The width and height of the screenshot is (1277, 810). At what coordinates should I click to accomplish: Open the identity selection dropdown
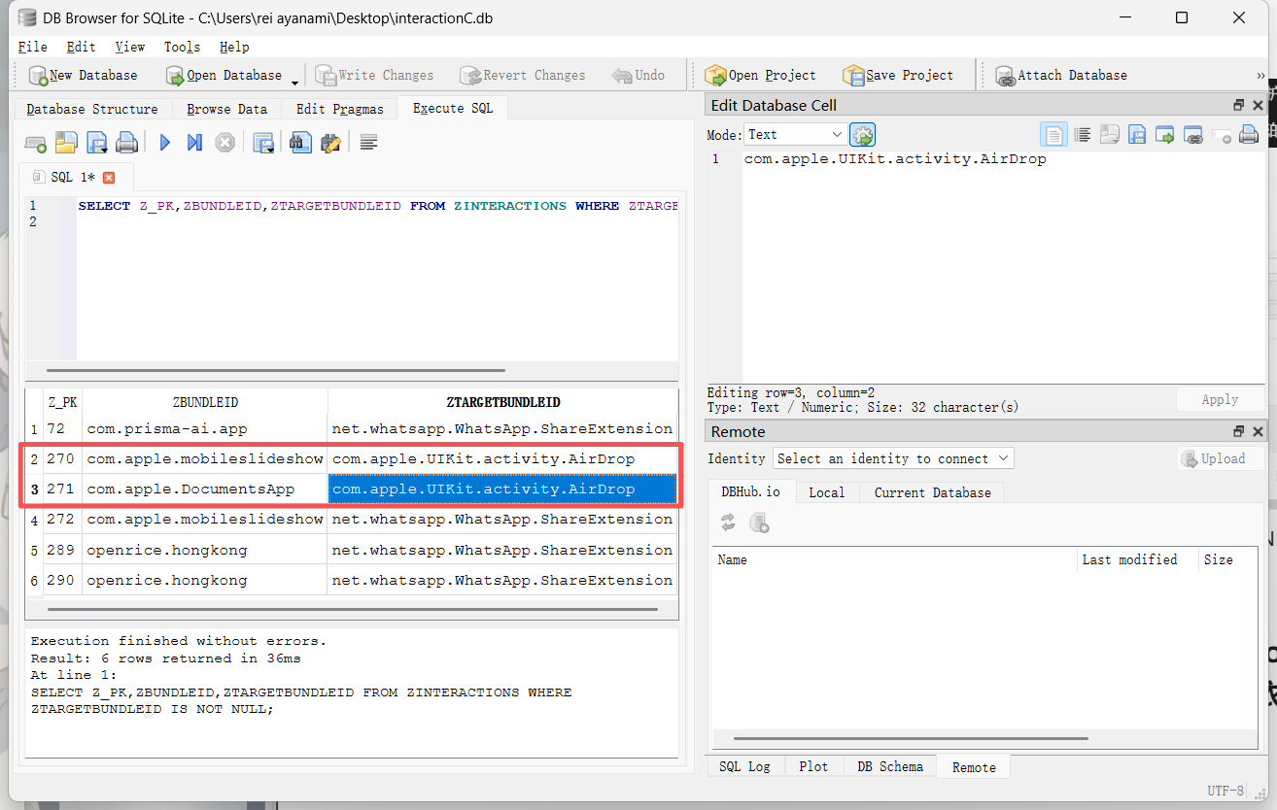tap(892, 458)
